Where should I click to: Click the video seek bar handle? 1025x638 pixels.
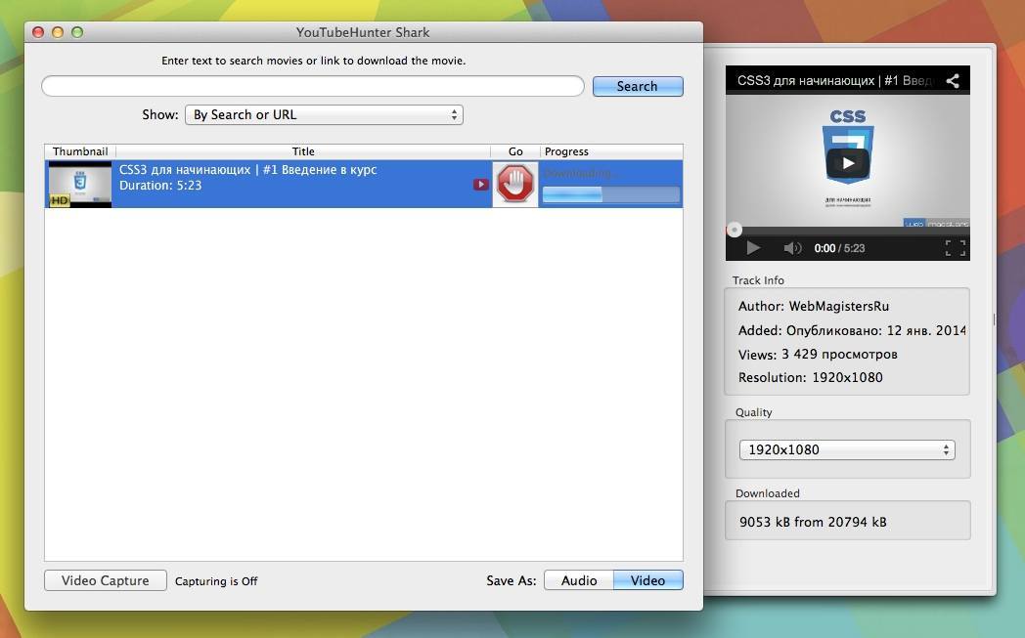coord(735,230)
